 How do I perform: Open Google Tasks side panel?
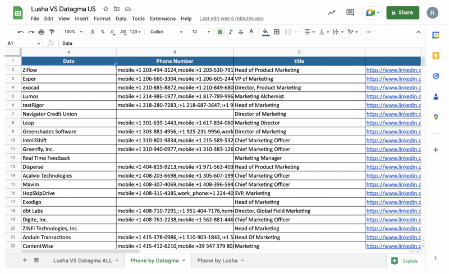436,76
